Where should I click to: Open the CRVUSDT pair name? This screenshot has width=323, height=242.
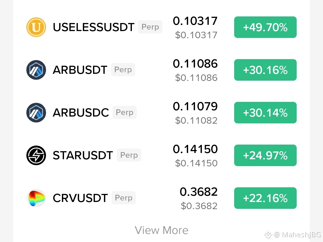[80, 198]
